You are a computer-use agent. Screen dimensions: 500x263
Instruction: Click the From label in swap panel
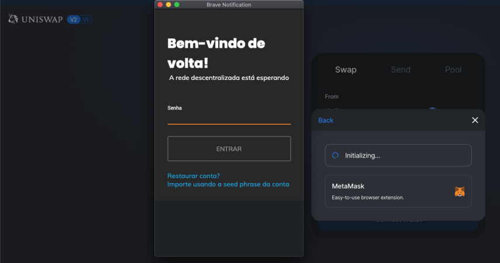(x=332, y=96)
